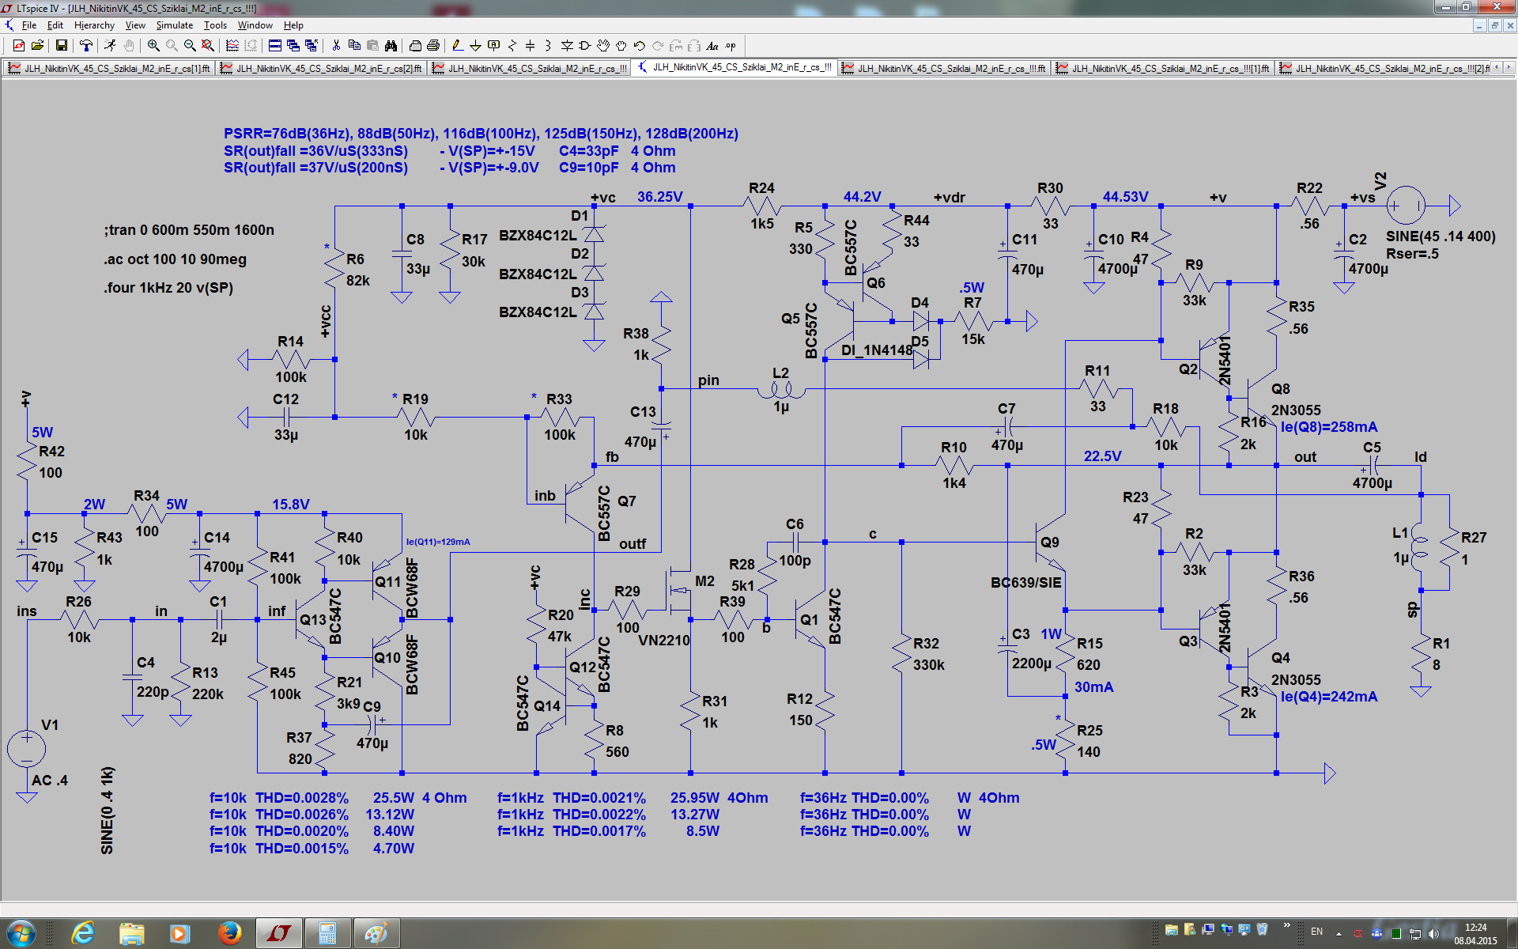1518x949 pixels.
Task: Open the Help menu
Action: point(293,25)
